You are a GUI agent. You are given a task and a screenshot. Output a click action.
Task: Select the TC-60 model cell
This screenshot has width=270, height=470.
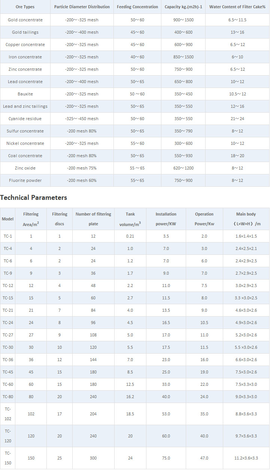coord(7,384)
